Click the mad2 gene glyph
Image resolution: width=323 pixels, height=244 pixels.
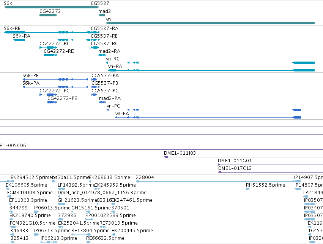pos(102,15)
